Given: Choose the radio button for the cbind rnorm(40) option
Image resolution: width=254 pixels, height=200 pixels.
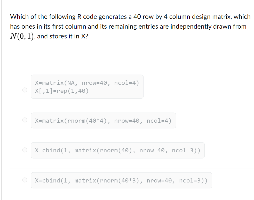Looking at the screenshot, I should coord(25,150).
